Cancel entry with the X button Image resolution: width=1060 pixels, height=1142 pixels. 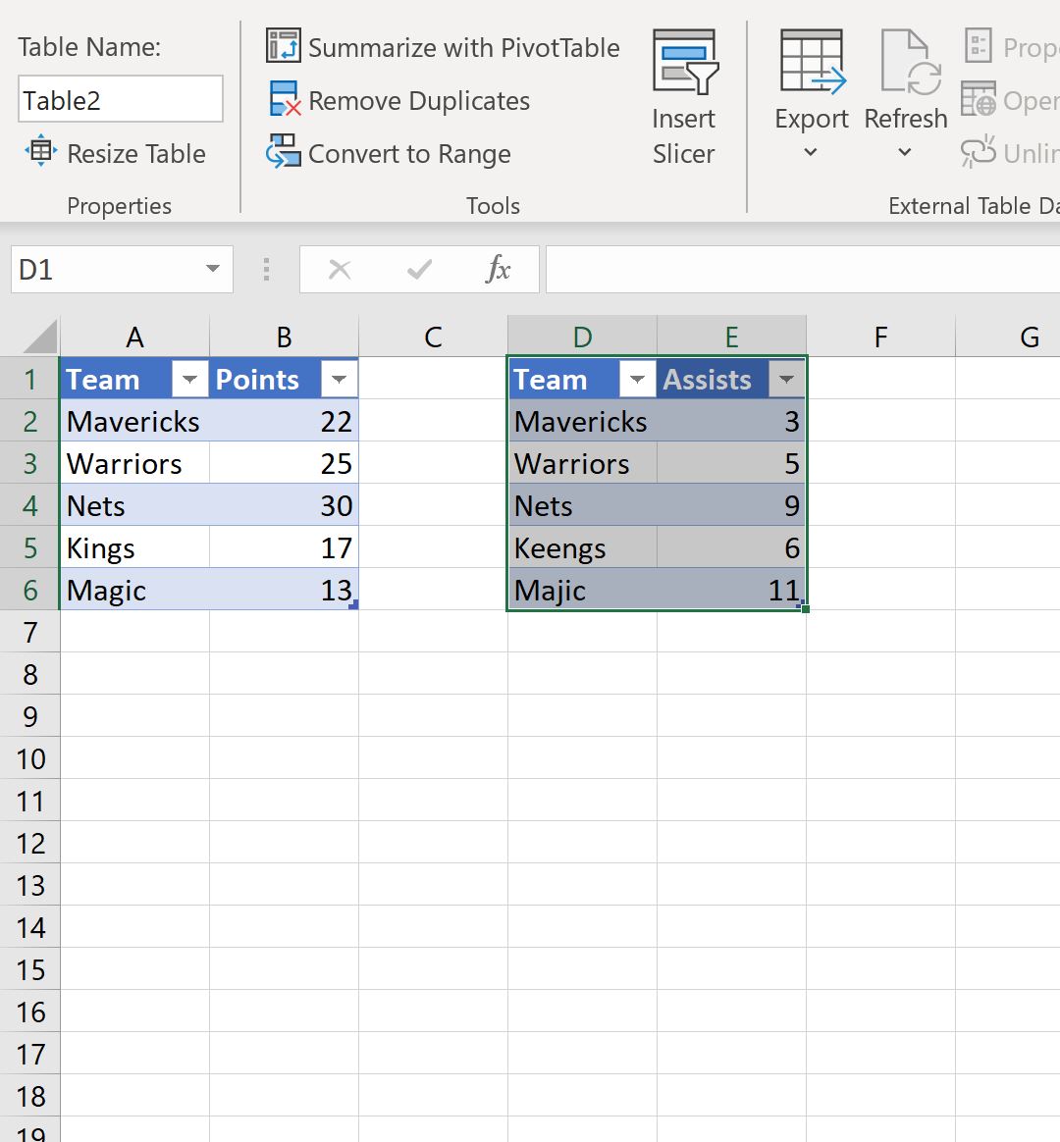[341, 269]
